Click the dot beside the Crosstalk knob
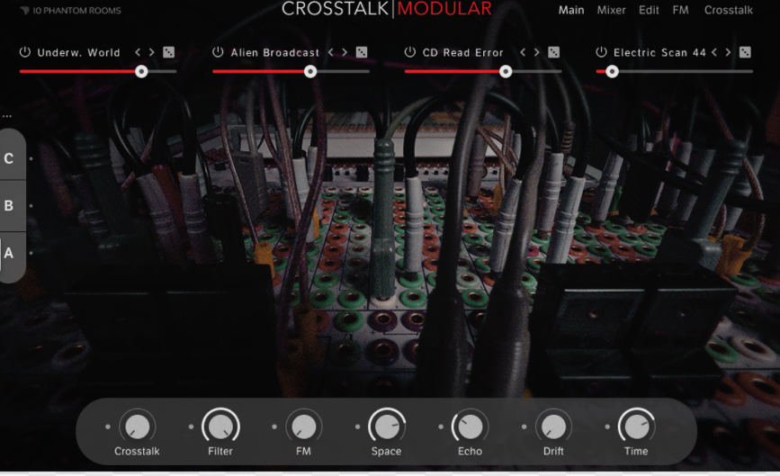Viewport: 780px width, 476px height. coord(108,427)
